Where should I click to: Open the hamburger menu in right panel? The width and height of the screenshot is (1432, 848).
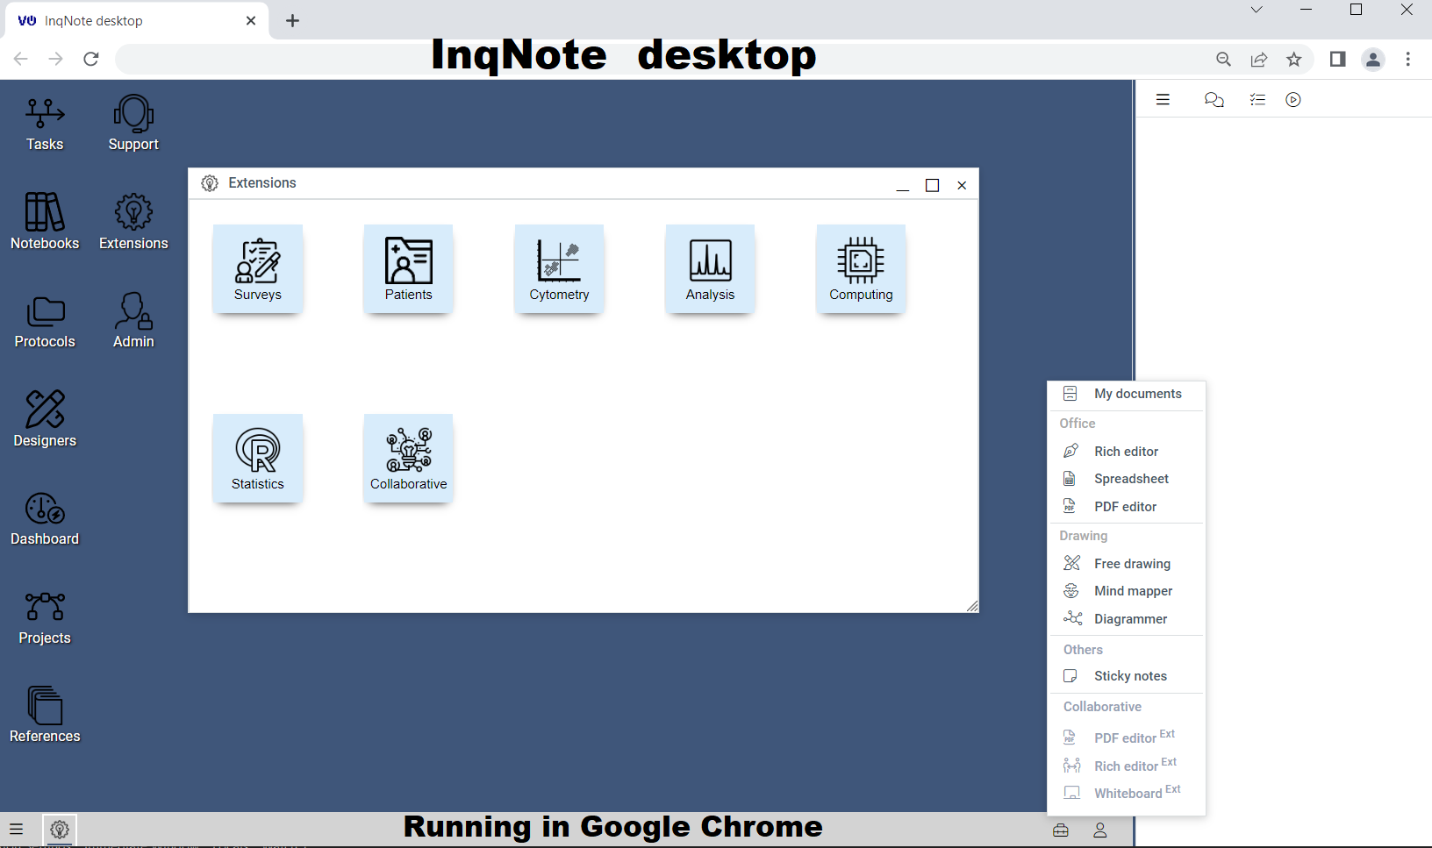tap(1163, 100)
